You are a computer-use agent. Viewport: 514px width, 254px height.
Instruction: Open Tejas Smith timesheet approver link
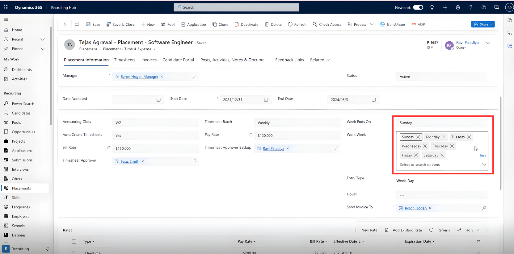click(130, 161)
